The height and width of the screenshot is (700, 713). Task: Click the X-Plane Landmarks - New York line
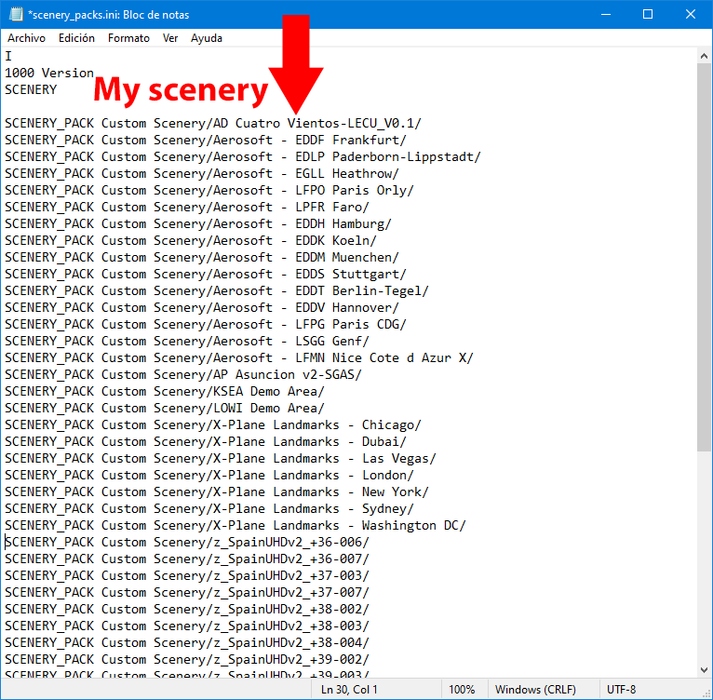(217, 492)
